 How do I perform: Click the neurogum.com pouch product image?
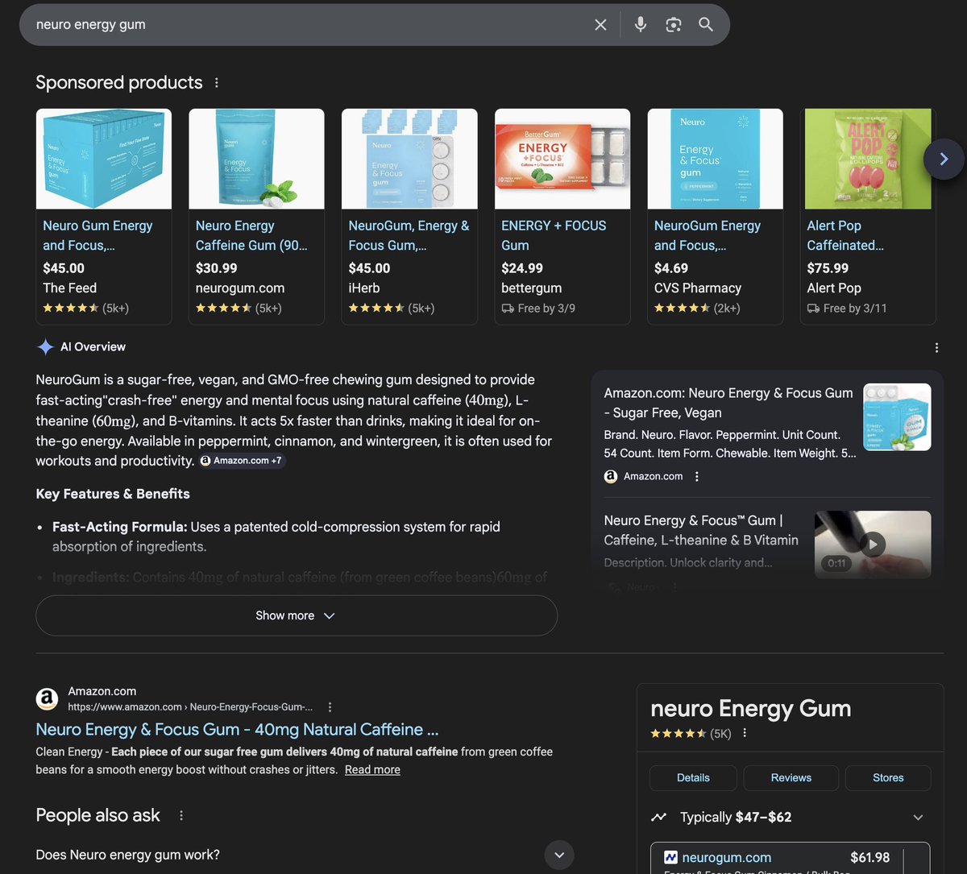tap(256, 159)
